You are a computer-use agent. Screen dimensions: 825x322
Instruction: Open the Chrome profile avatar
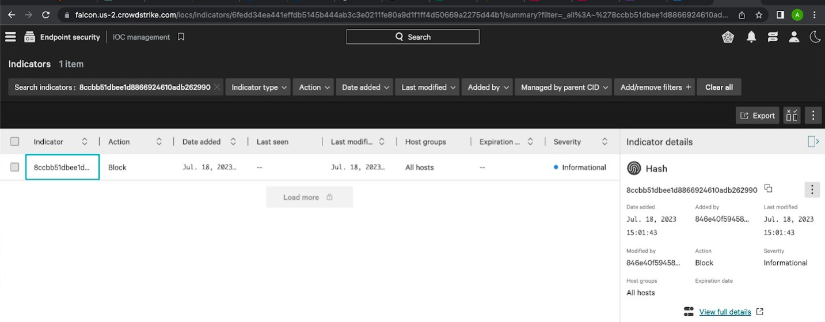click(797, 15)
